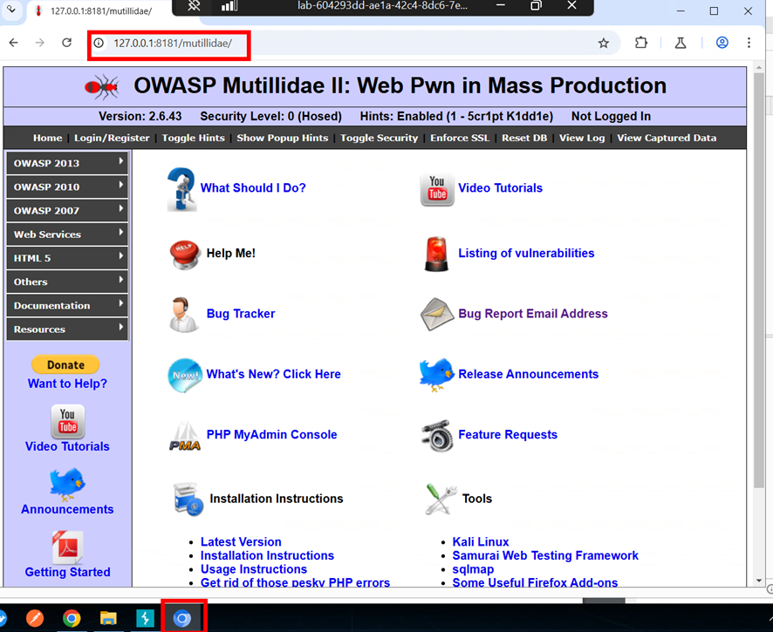Click the red siren light icon
Image resolution: width=773 pixels, height=632 pixels.
(x=436, y=254)
